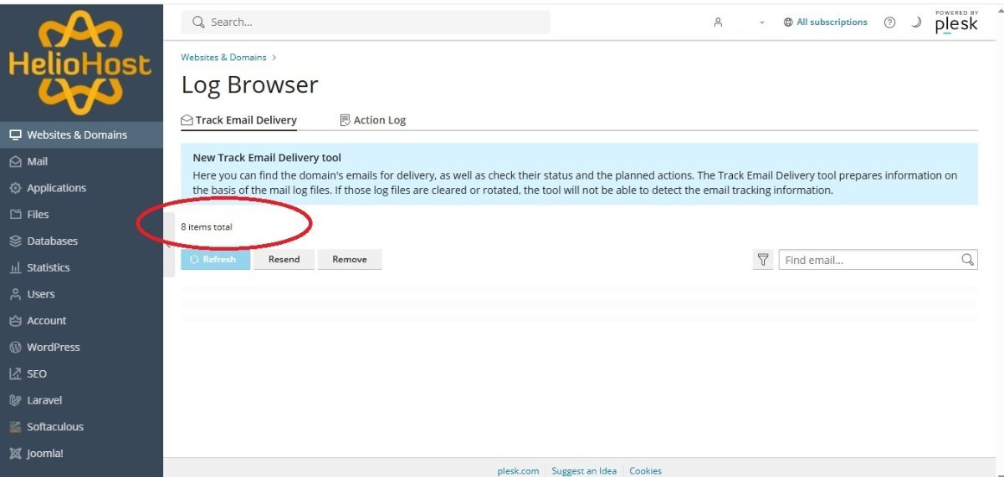Image resolution: width=1004 pixels, height=477 pixels.
Task: Focus the Find email input field
Action: [868, 260]
